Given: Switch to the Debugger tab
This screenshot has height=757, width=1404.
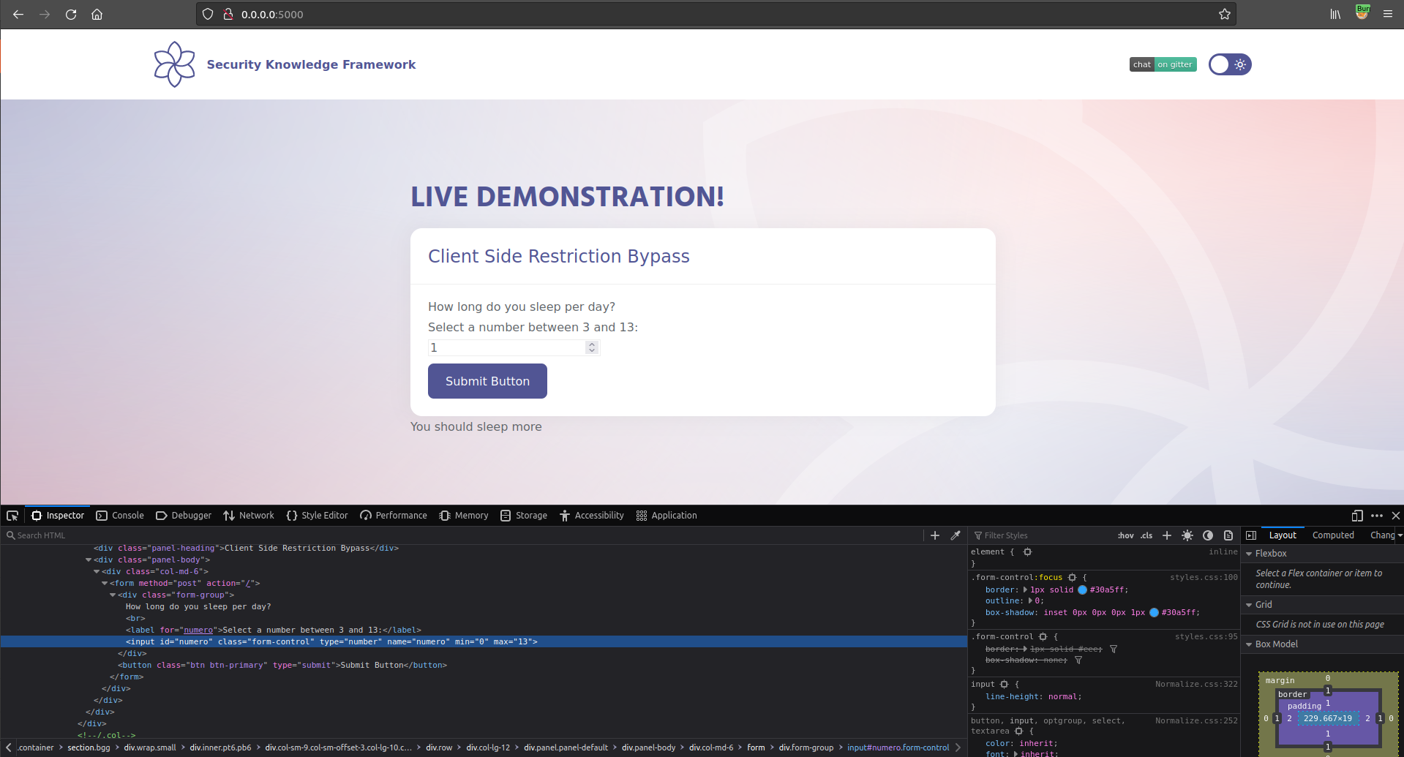Looking at the screenshot, I should [x=184, y=516].
